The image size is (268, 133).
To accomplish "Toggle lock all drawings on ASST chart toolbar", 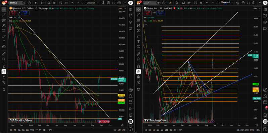I will point(138,77).
